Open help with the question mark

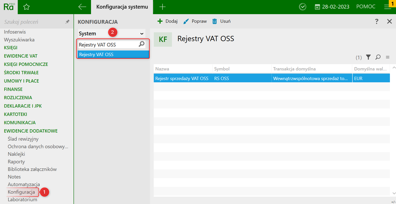point(377,21)
